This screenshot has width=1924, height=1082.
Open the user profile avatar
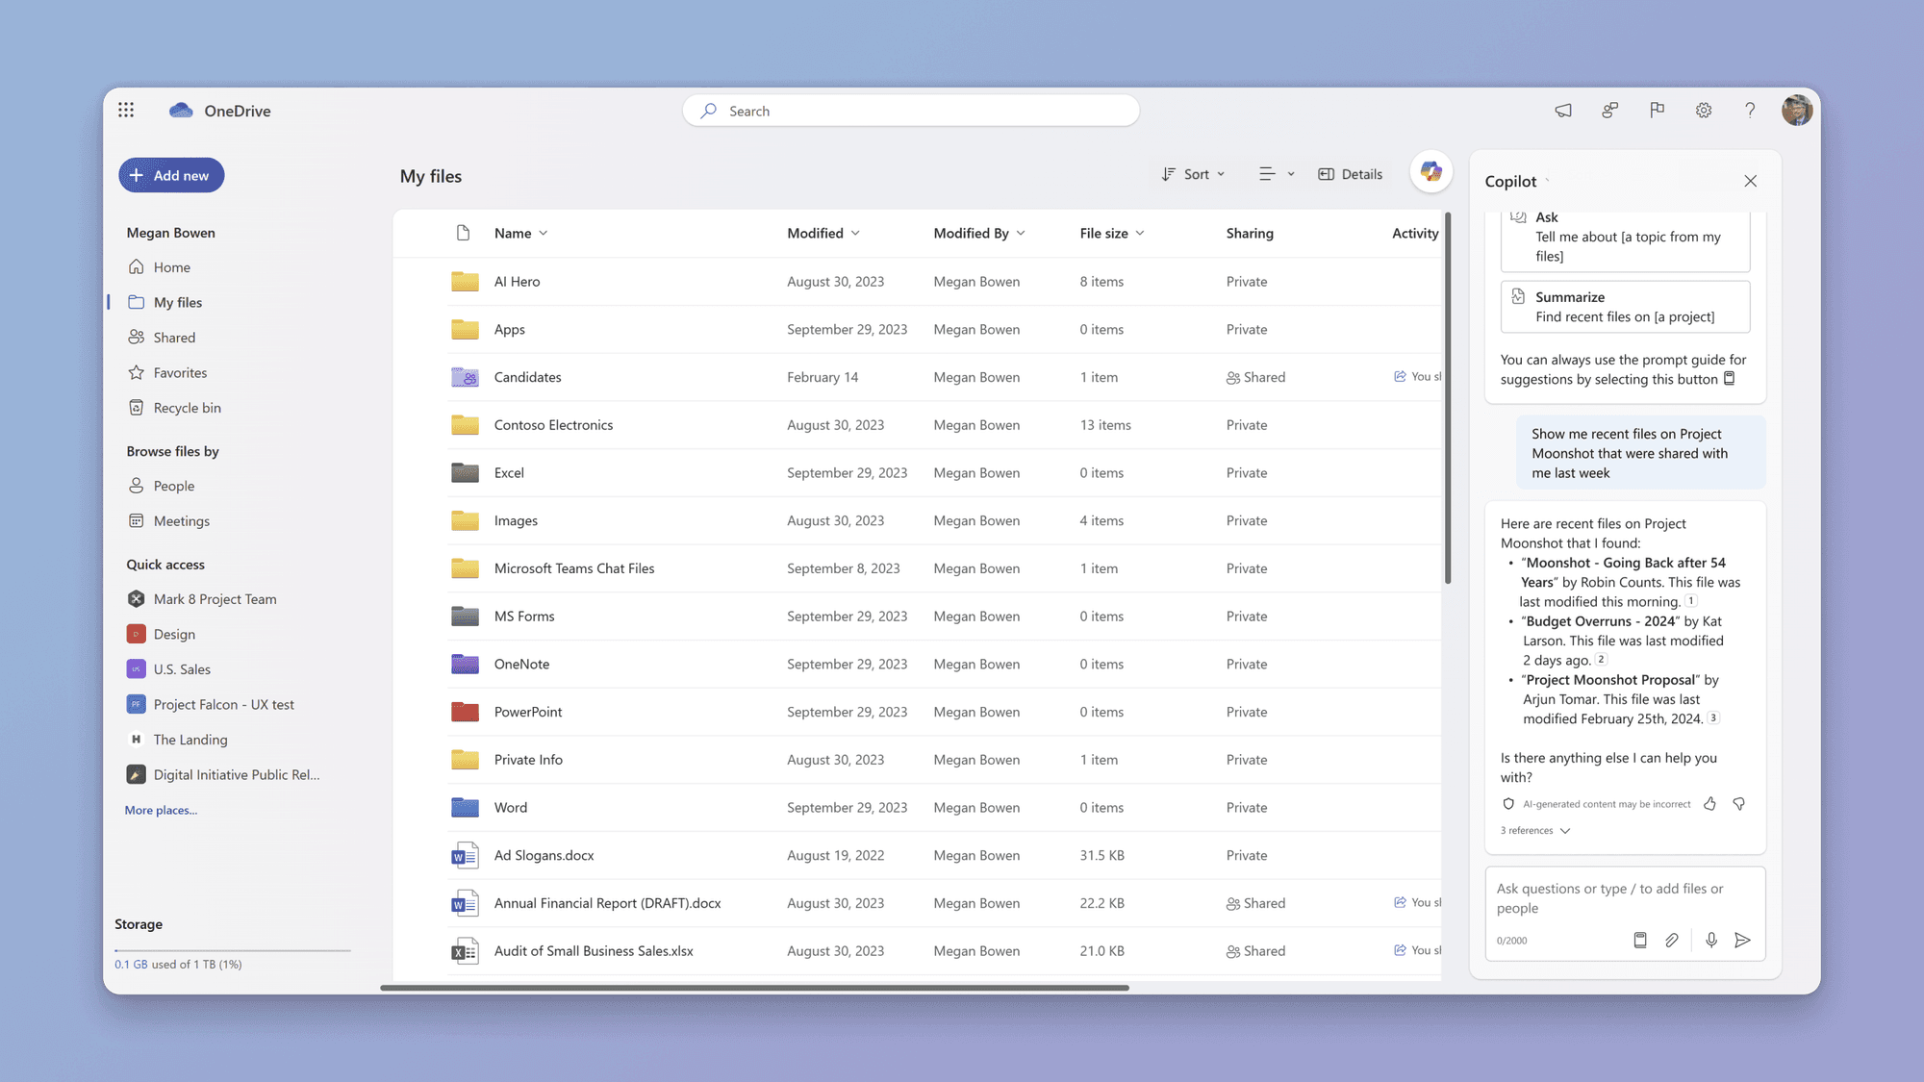click(1796, 111)
